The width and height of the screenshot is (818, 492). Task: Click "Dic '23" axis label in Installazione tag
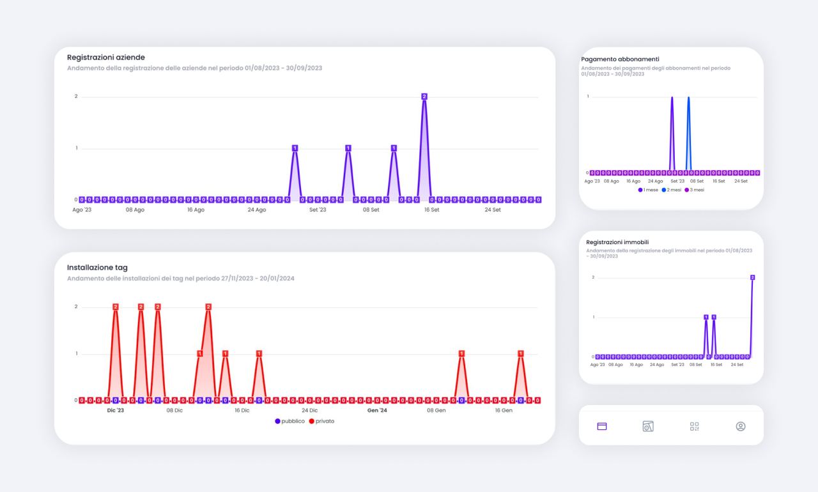[116, 410]
